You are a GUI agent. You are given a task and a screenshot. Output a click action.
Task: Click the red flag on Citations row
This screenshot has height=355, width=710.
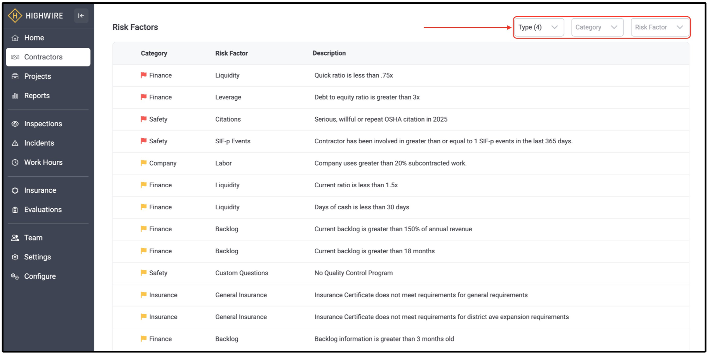[144, 119]
